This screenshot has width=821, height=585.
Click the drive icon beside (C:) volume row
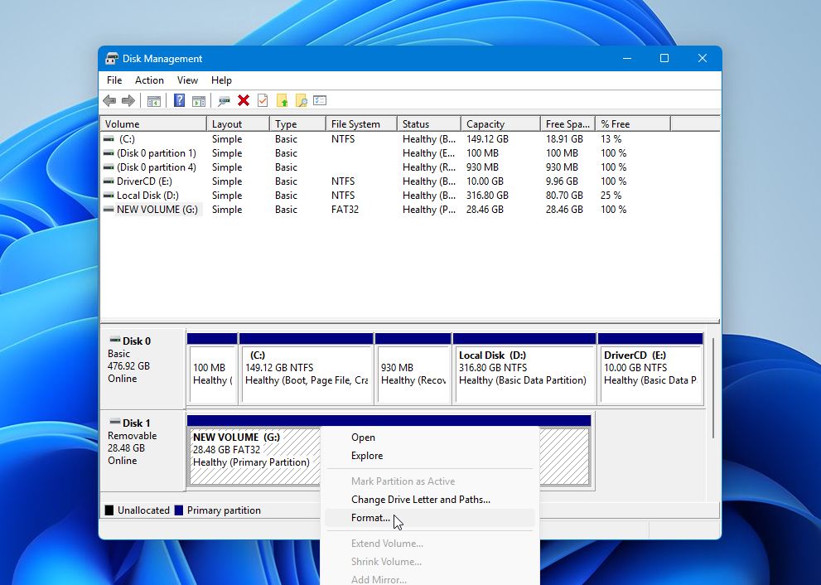point(109,139)
